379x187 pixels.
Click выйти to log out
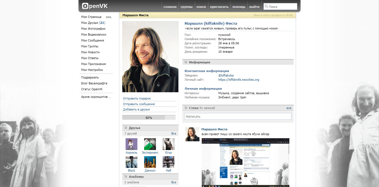point(254,7)
